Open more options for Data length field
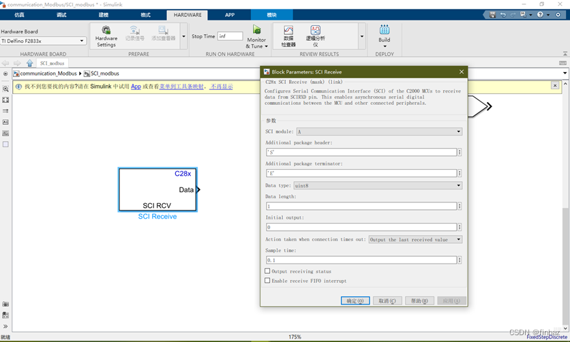The image size is (570, 342). (460, 206)
